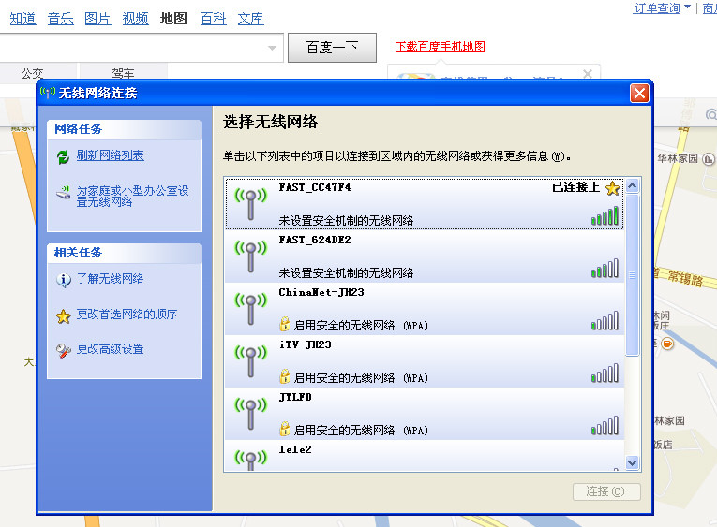The width and height of the screenshot is (717, 527).
Task: Click the 已连接上 status text
Action: pyautogui.click(x=576, y=187)
